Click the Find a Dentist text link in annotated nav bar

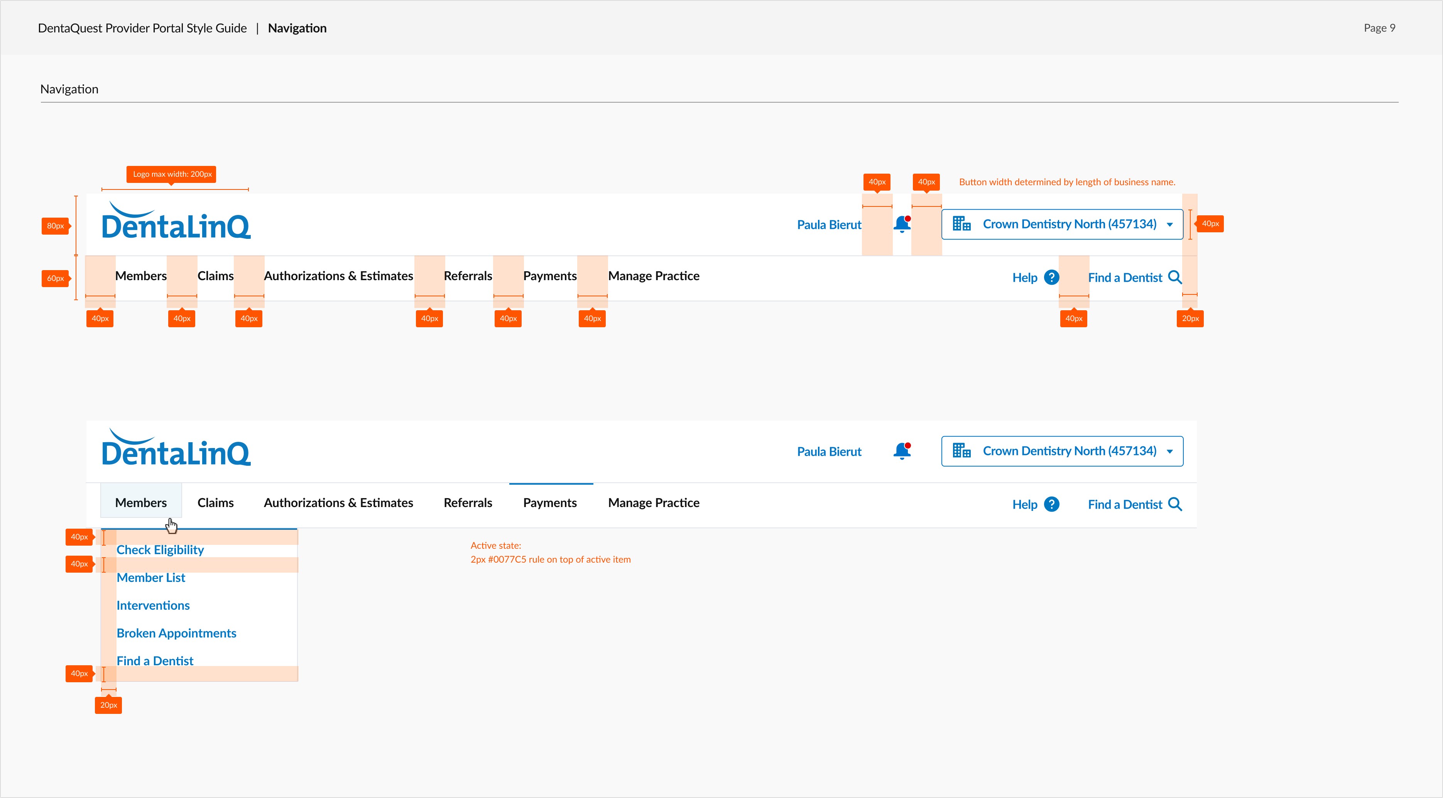coord(1125,278)
